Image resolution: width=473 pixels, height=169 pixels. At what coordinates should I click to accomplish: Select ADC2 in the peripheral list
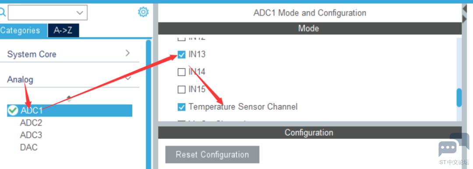(31, 123)
